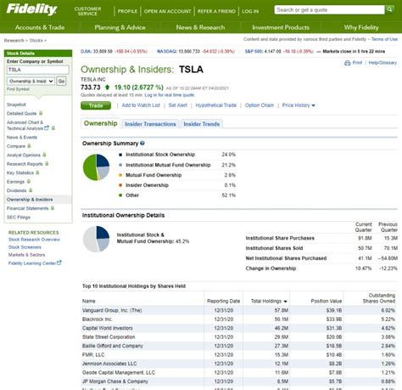Open SEC Filings in sidebar
Image resolution: width=402 pixels, height=390 pixels.
point(19,218)
